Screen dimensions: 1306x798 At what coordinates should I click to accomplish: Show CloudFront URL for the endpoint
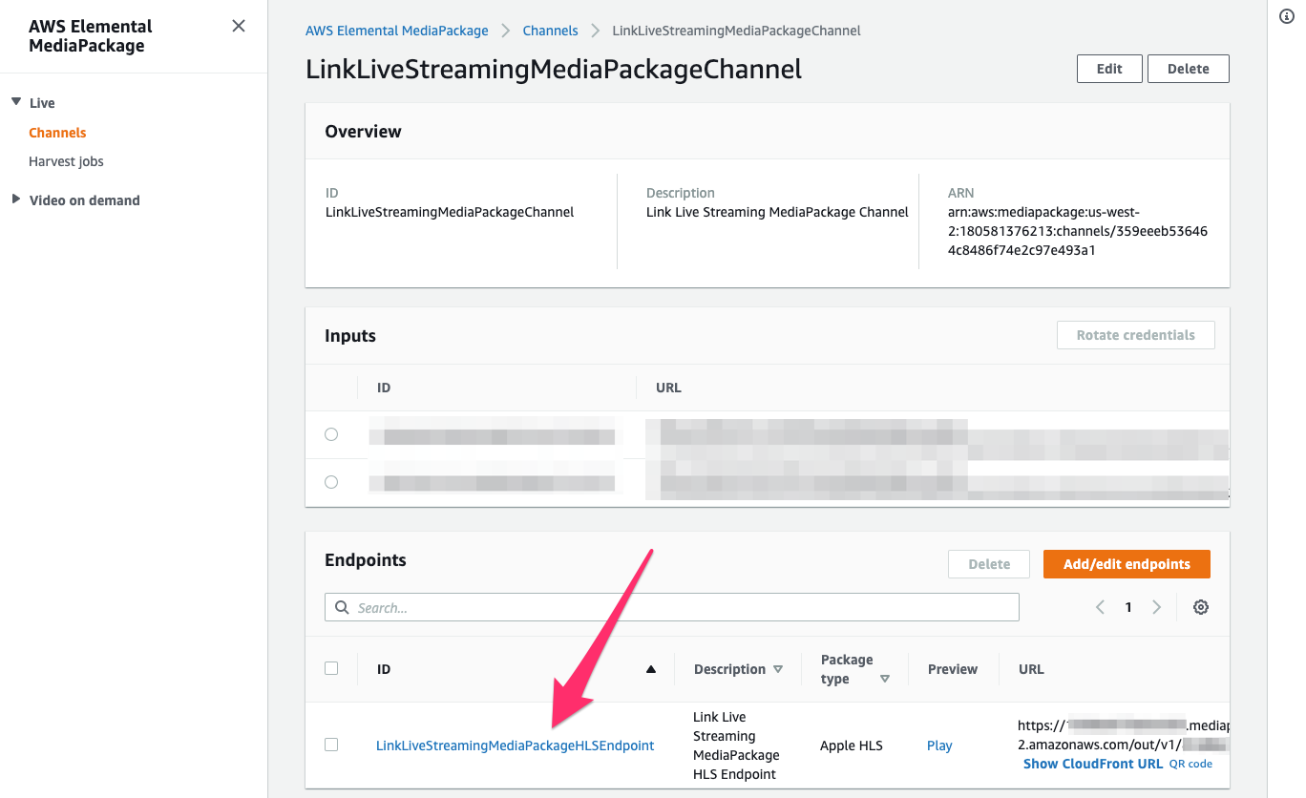click(x=1092, y=763)
